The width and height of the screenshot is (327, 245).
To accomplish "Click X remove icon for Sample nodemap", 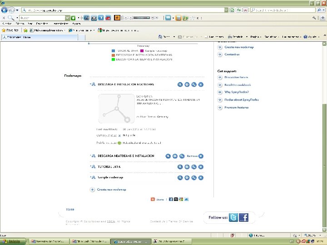I will tap(201, 178).
